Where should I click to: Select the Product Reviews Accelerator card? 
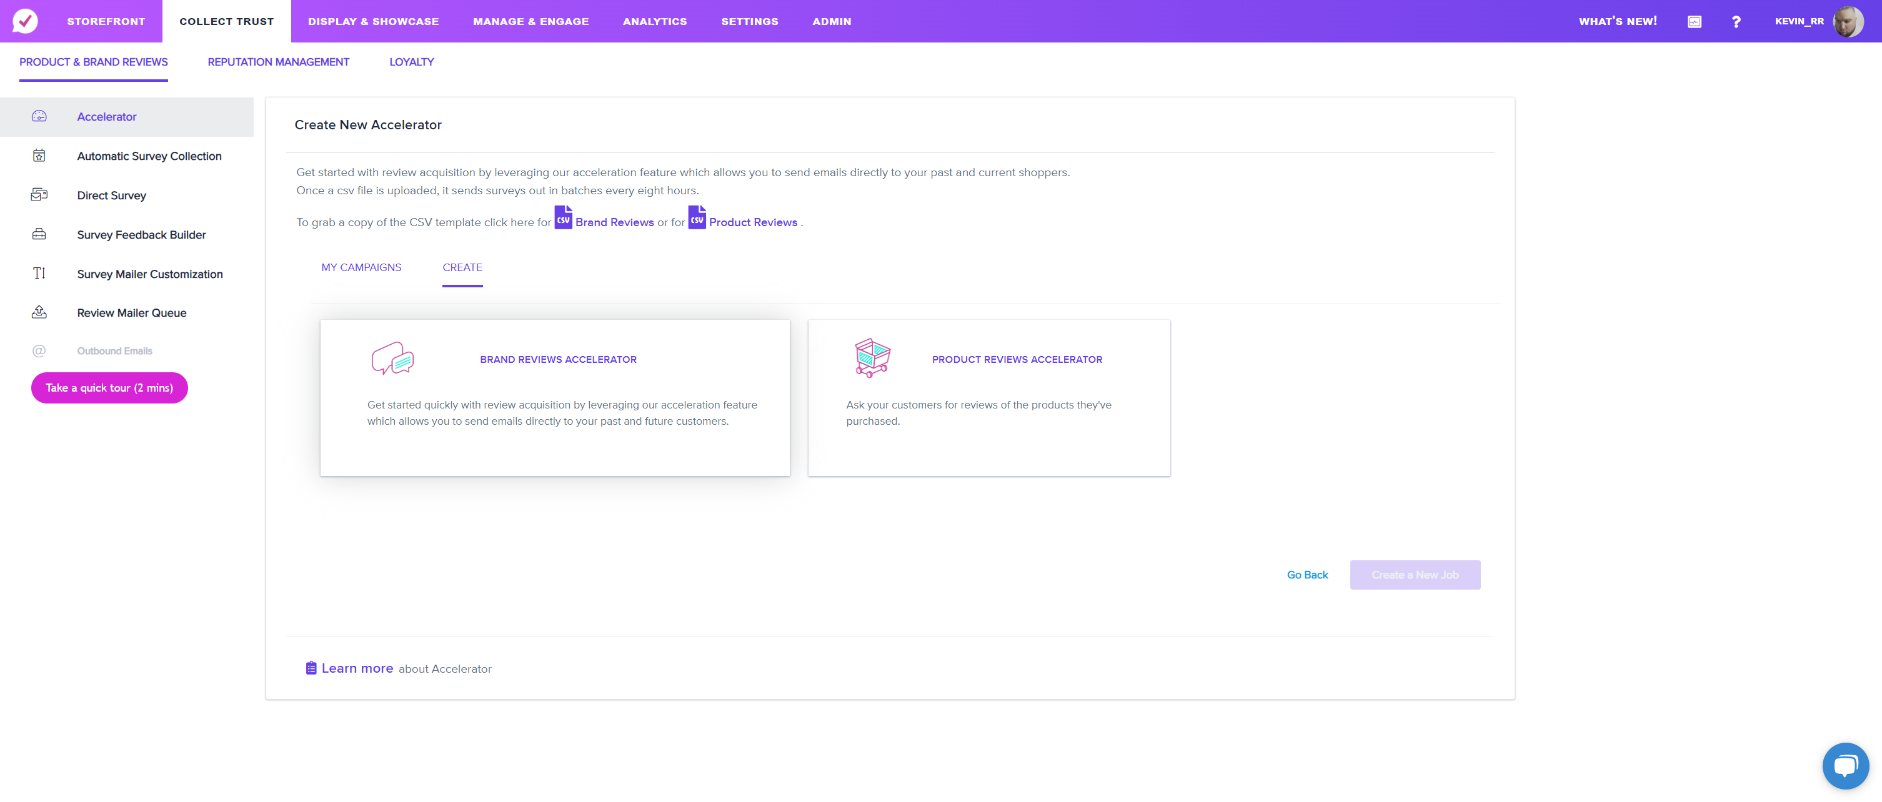click(988, 397)
